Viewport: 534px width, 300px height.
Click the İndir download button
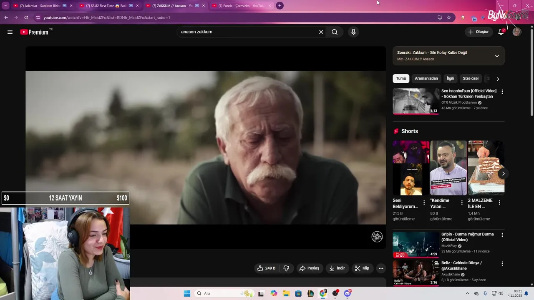337,268
